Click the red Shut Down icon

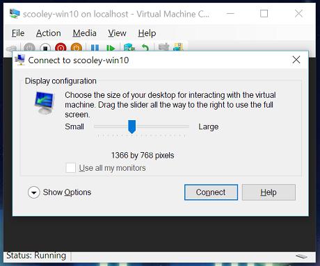pyautogui.click(x=61, y=47)
